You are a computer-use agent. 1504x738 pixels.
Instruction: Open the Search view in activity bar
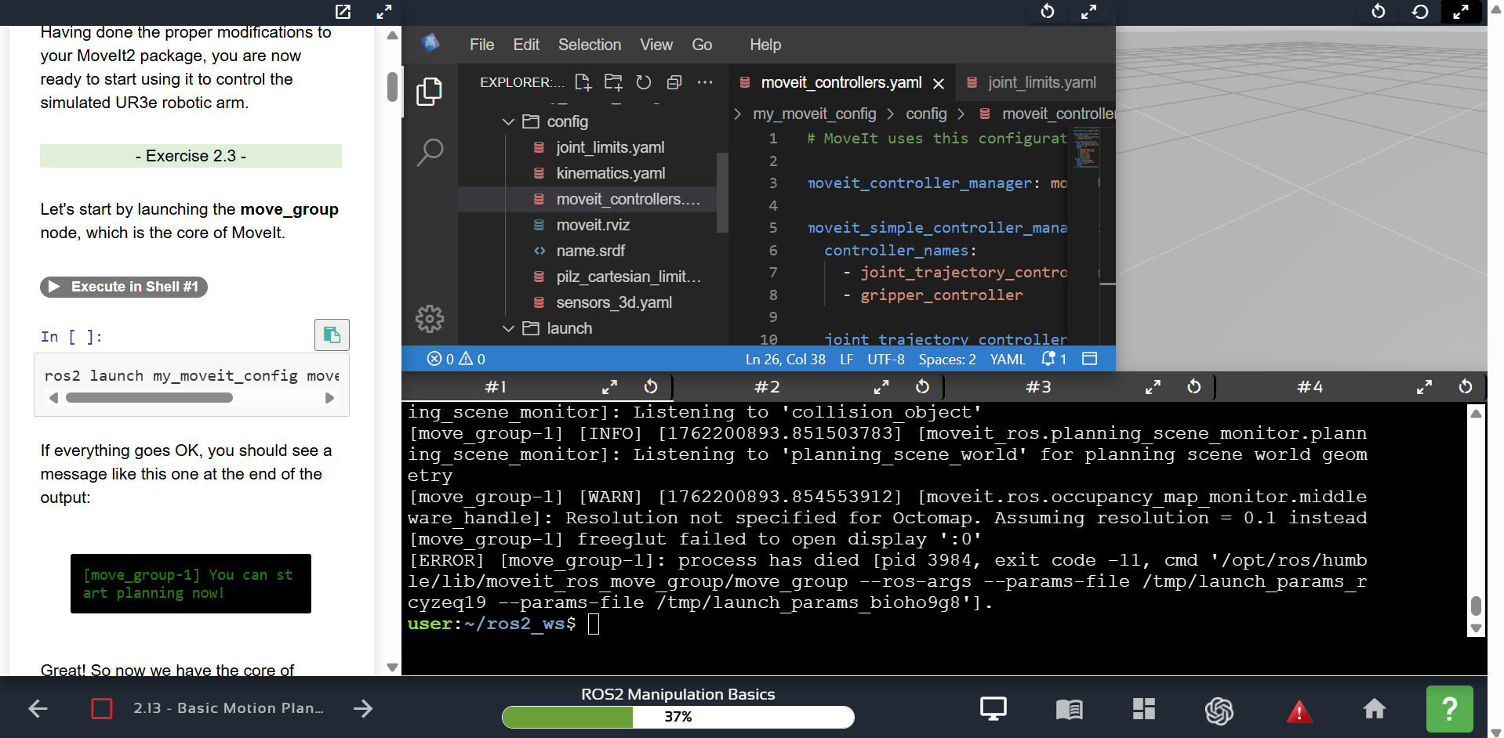click(x=430, y=152)
